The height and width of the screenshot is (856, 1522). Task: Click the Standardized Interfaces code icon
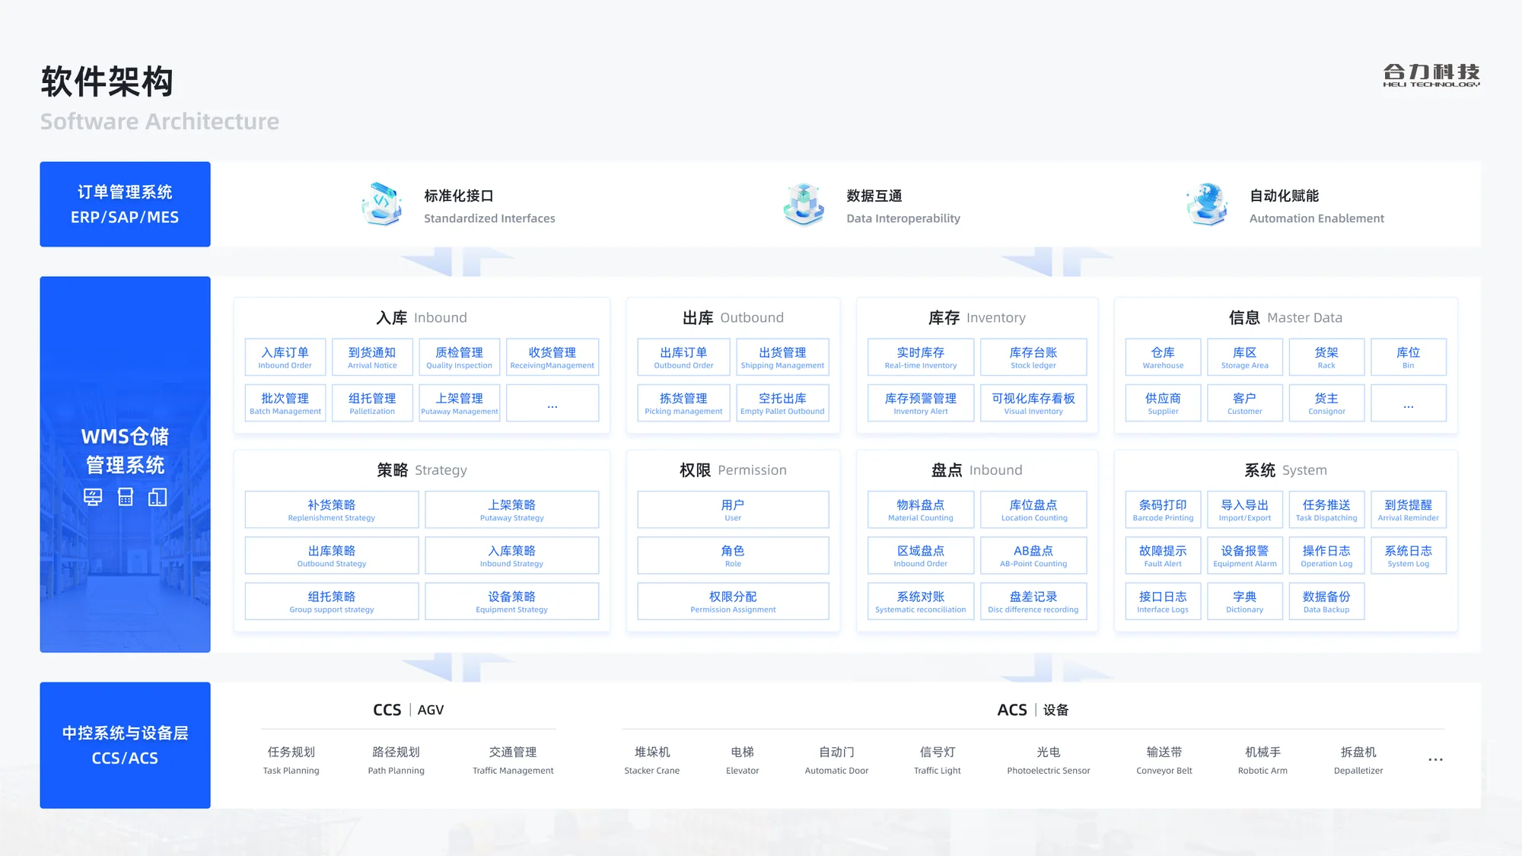tap(383, 204)
